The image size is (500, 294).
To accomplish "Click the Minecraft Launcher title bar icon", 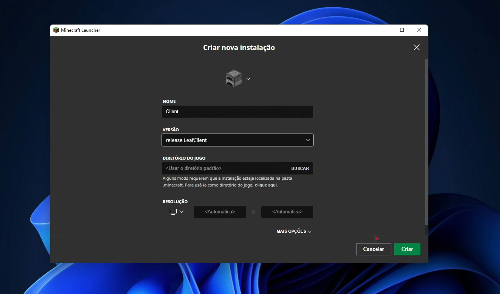I will tap(56, 30).
